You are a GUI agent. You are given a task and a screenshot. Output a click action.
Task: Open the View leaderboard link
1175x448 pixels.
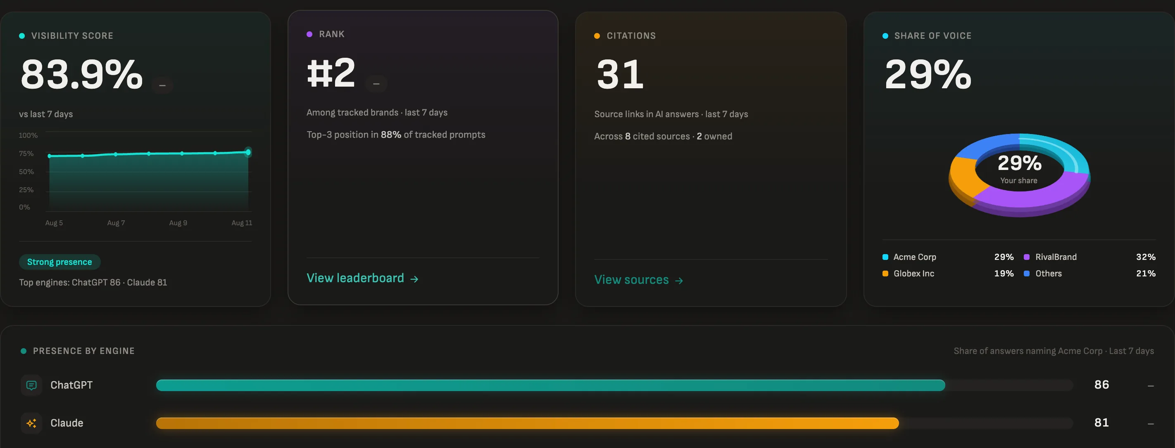pos(362,278)
